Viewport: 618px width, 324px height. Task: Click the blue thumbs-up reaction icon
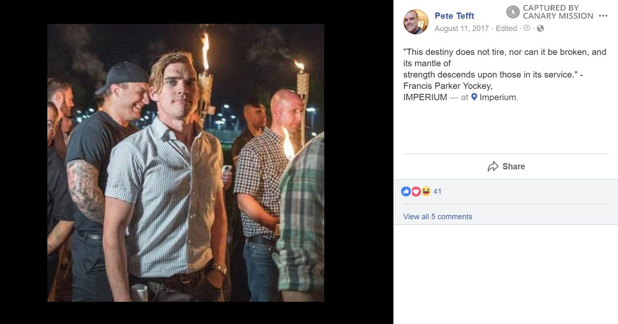[x=406, y=191]
